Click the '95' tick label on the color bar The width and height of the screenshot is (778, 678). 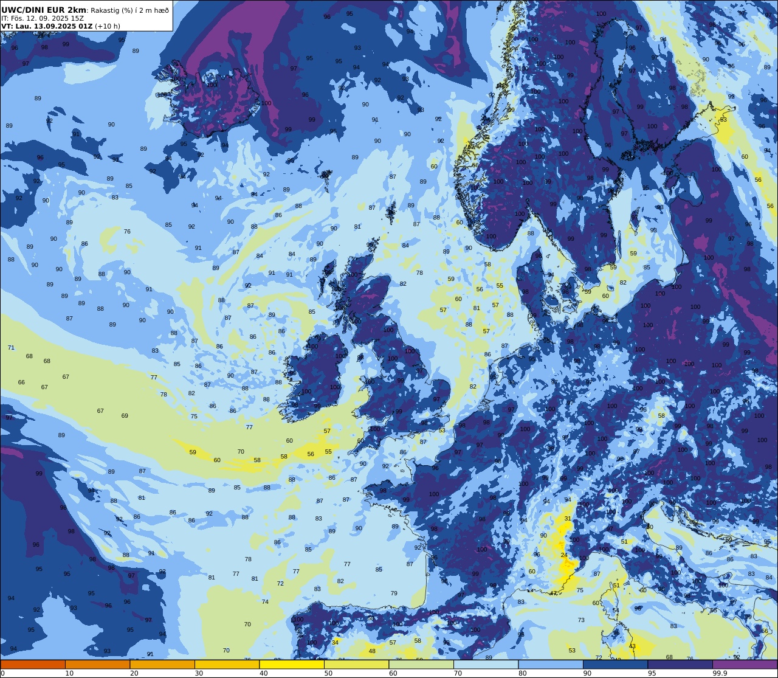(653, 673)
